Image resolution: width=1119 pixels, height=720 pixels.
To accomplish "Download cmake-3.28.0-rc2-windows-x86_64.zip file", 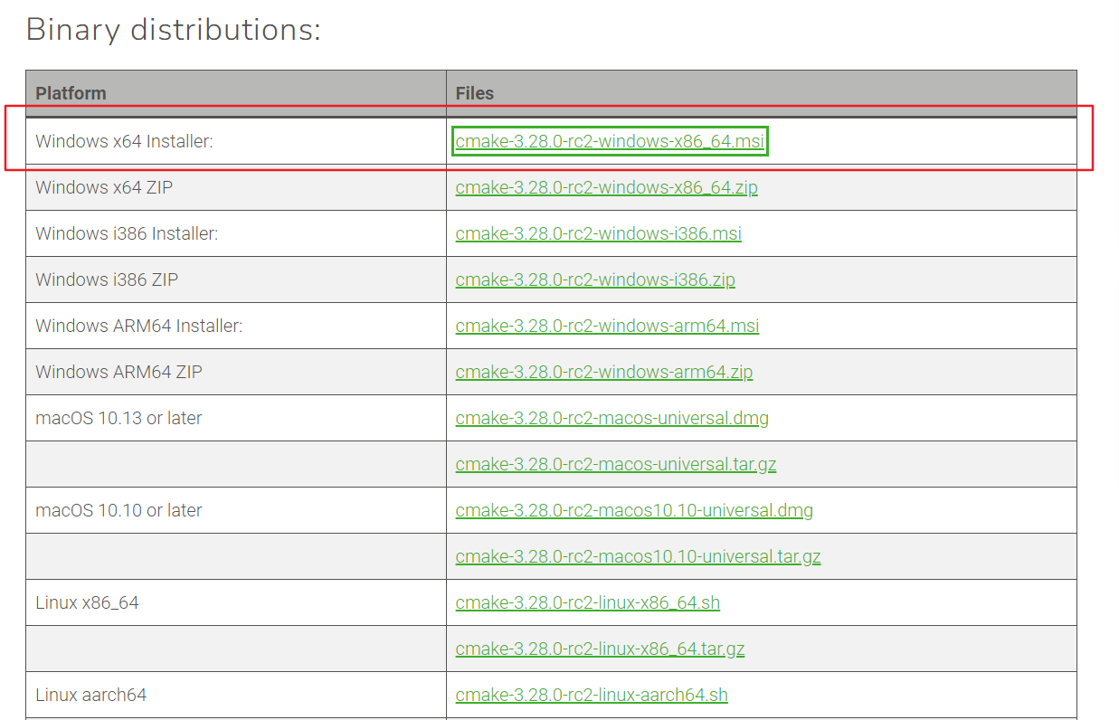I will tap(606, 187).
